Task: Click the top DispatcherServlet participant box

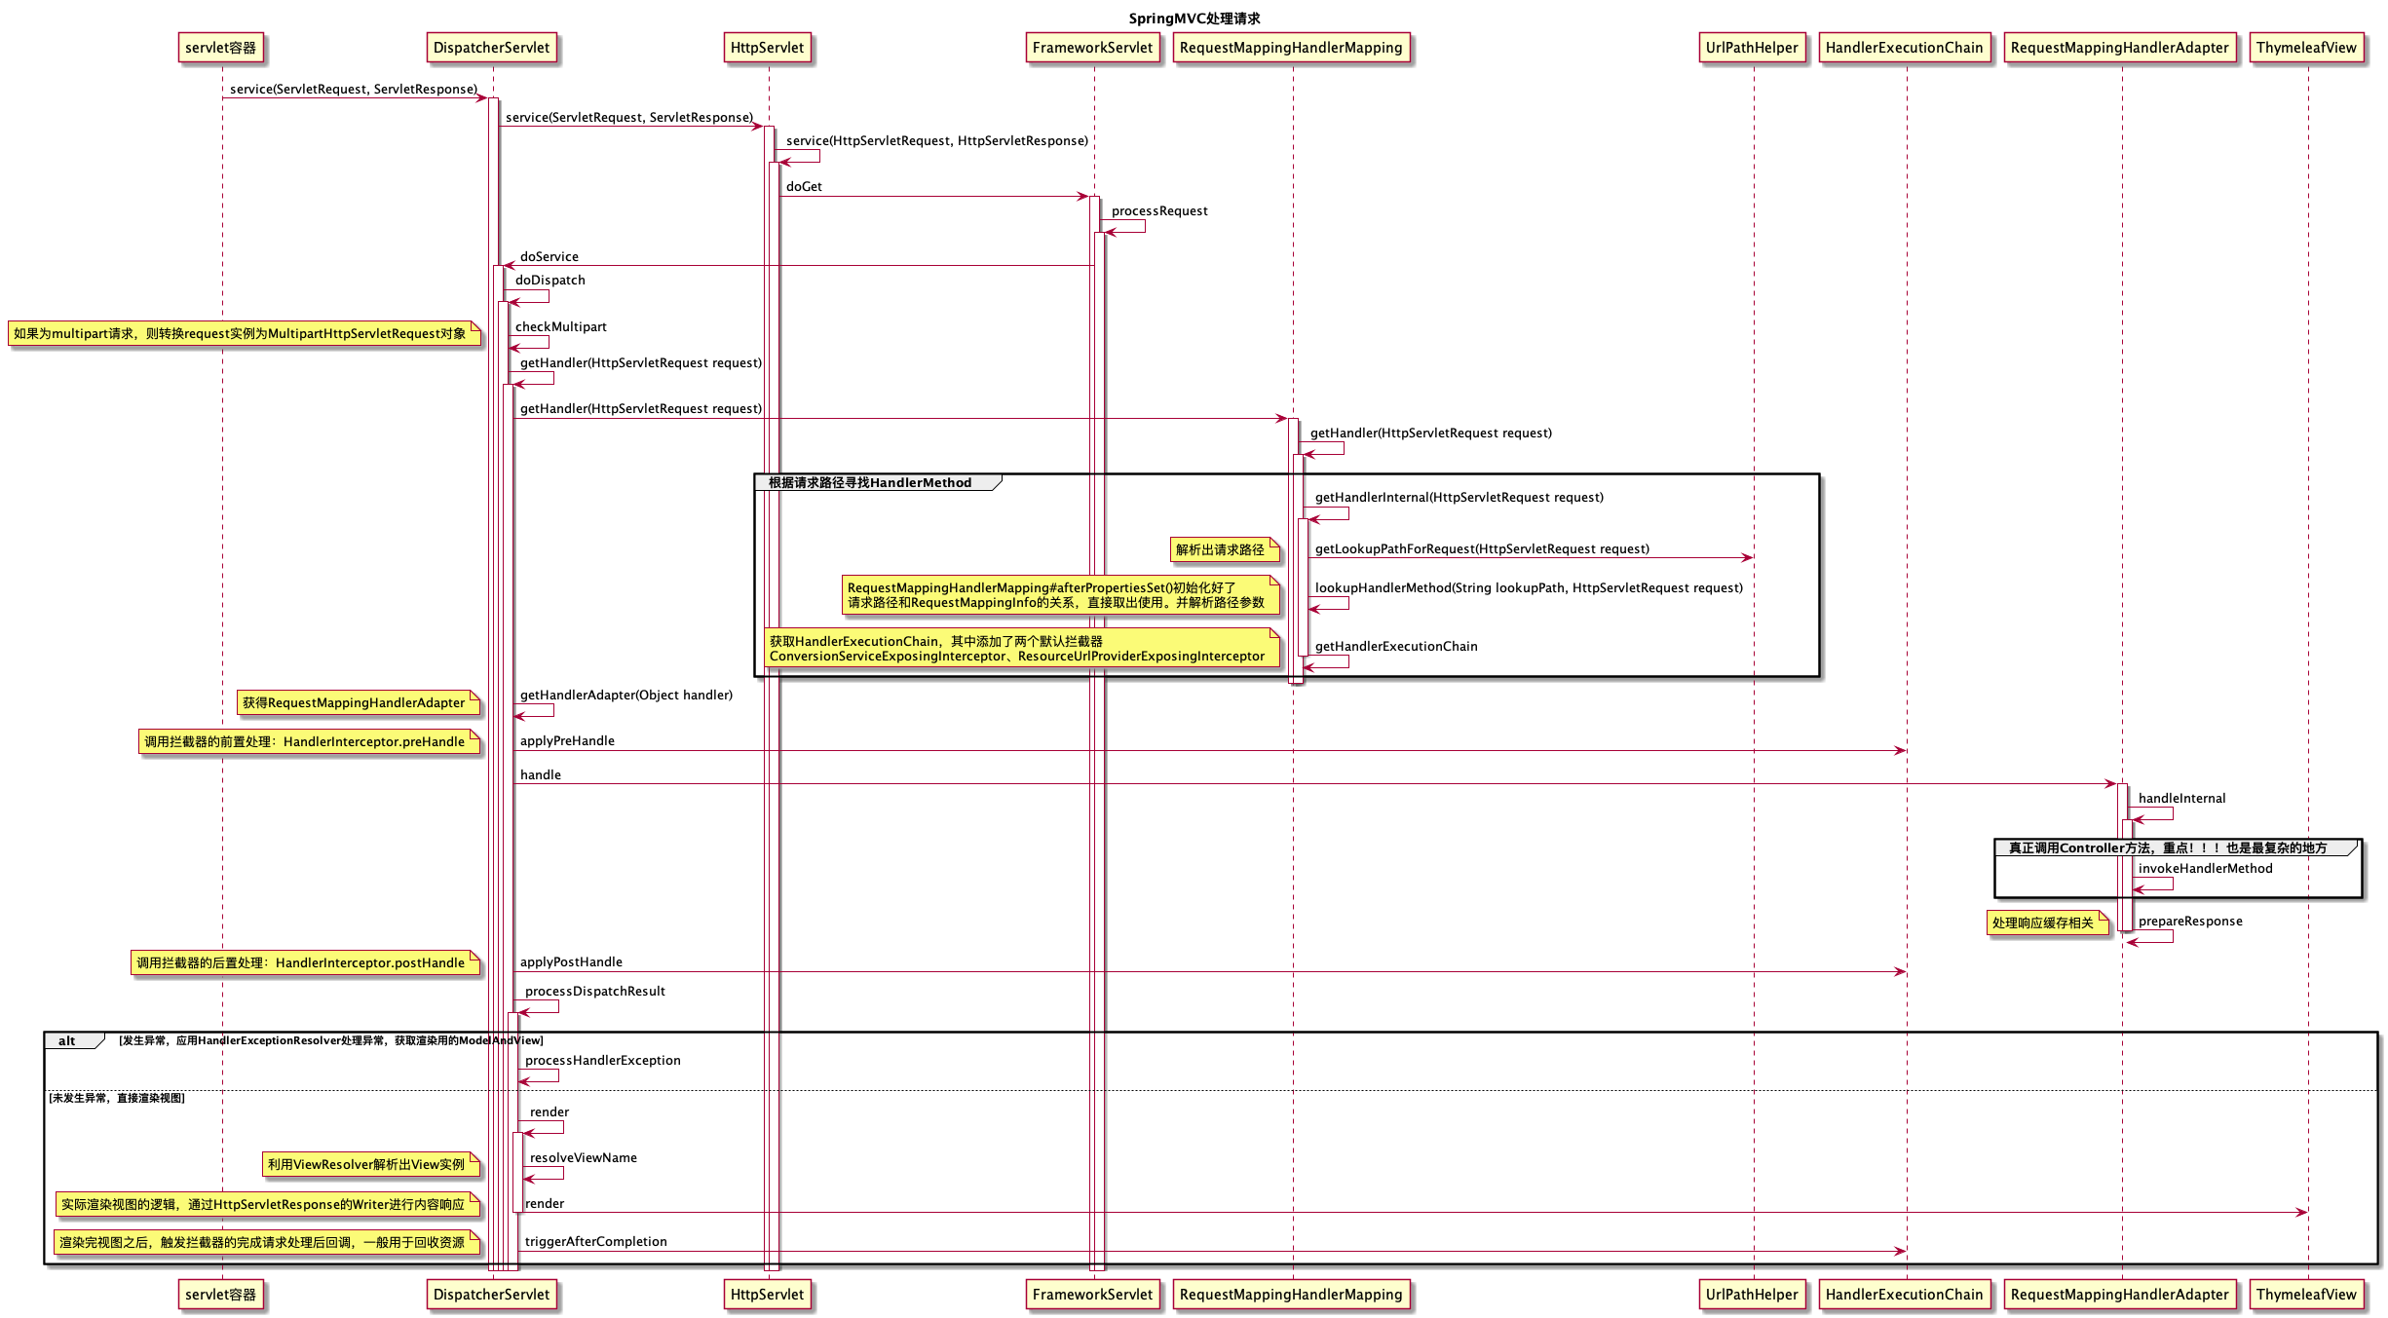Action: click(491, 48)
